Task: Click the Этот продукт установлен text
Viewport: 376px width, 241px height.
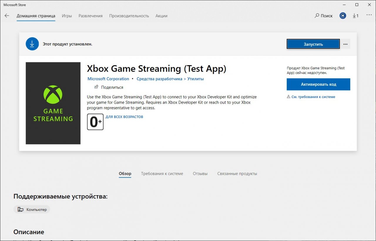Action: coord(68,44)
